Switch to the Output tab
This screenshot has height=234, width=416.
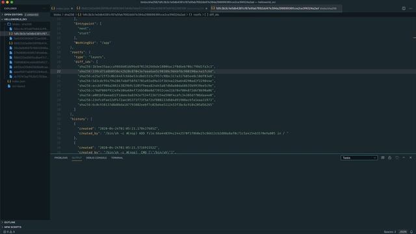(77, 158)
